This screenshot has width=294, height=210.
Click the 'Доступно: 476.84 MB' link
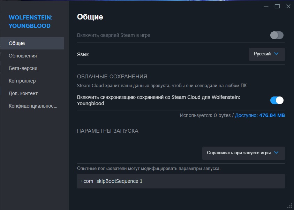(260, 115)
